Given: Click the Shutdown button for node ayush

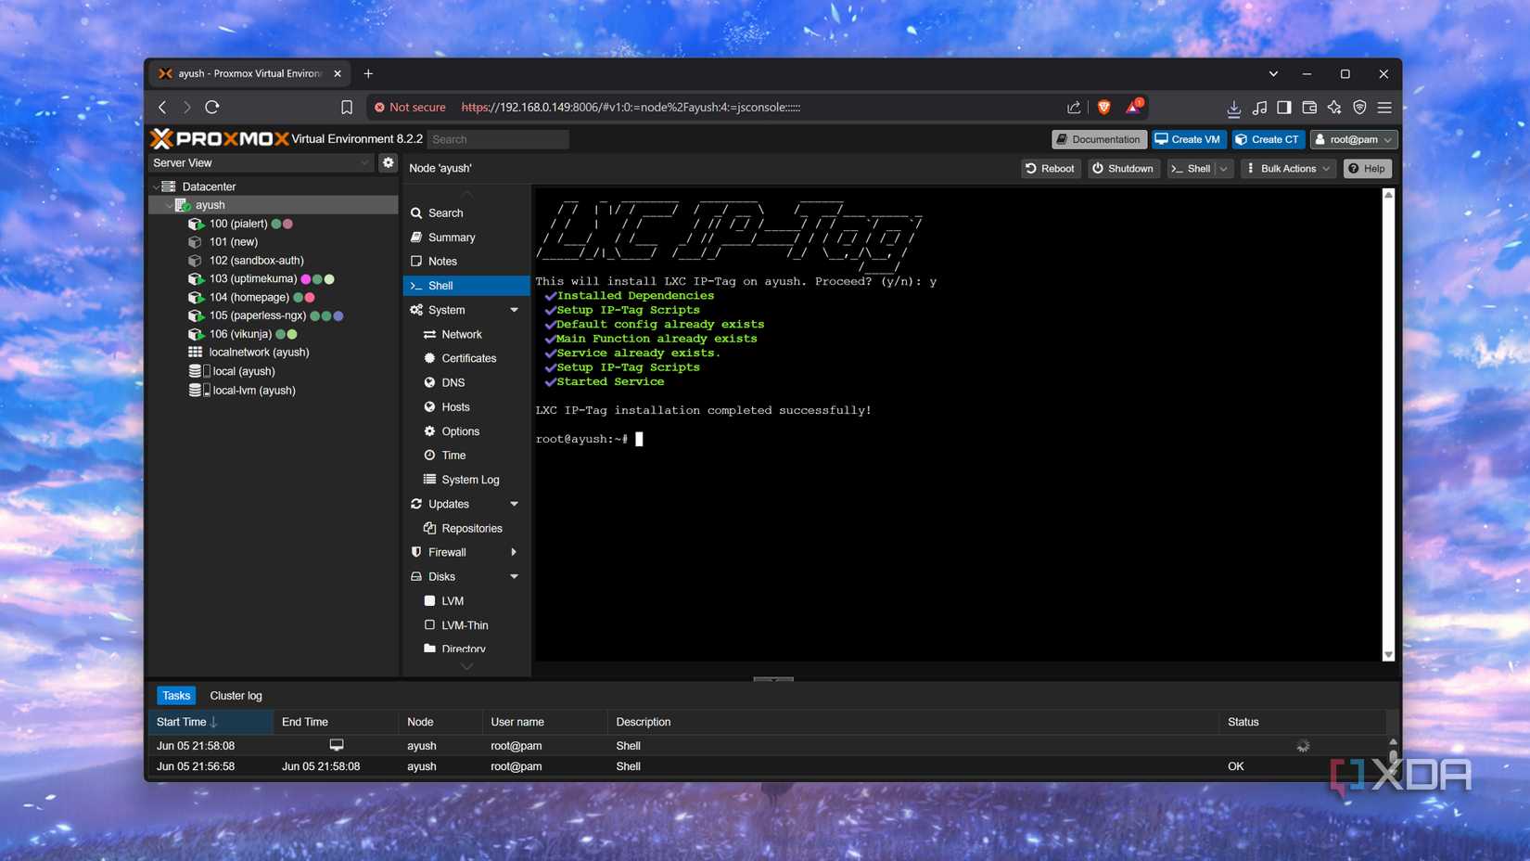Looking at the screenshot, I should [x=1123, y=168].
